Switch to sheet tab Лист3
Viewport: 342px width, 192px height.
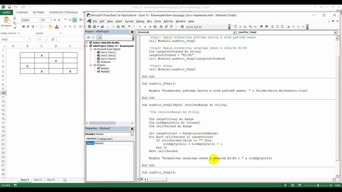click(51, 180)
